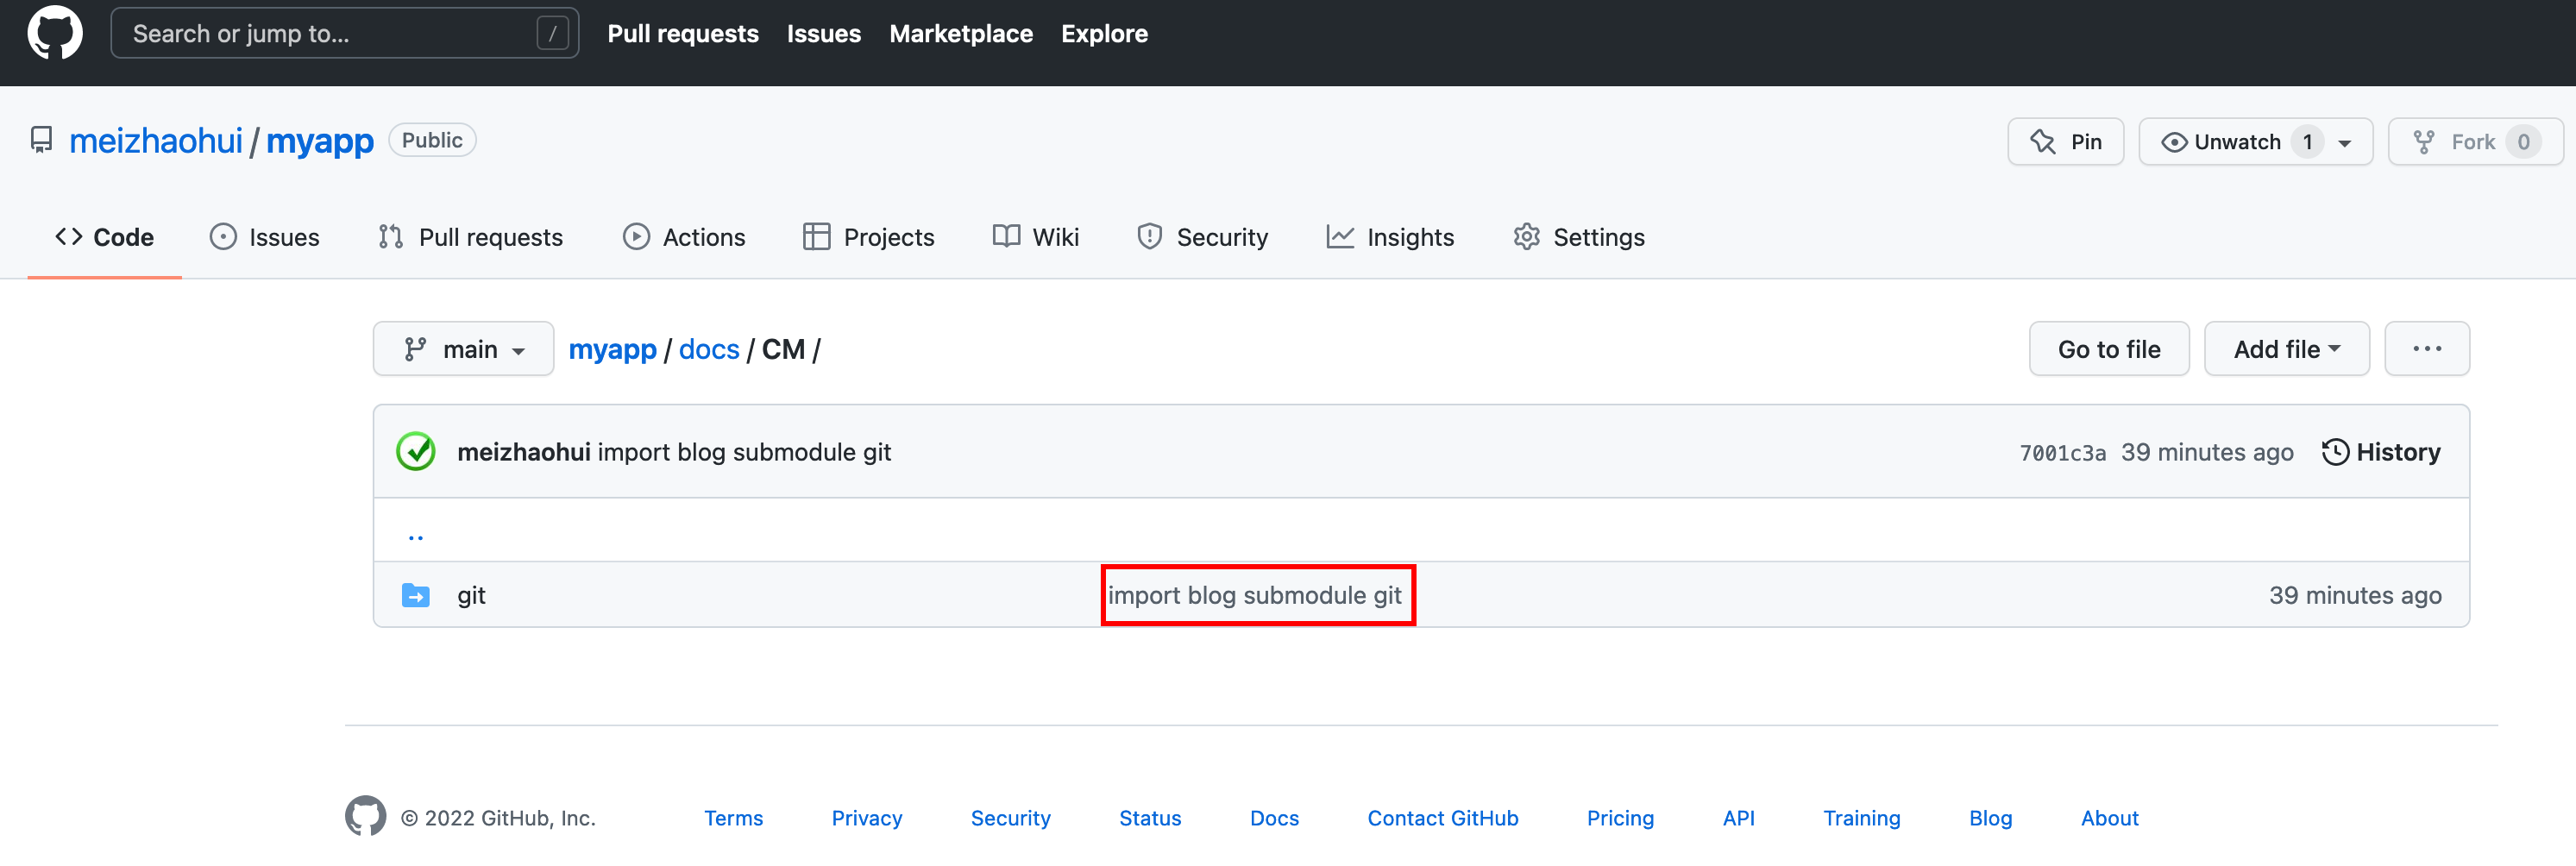Open the git submodule folder name
The image size is (2576, 866).
pyautogui.click(x=471, y=595)
